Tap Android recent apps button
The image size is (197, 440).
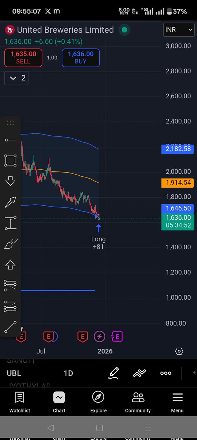click(148, 428)
